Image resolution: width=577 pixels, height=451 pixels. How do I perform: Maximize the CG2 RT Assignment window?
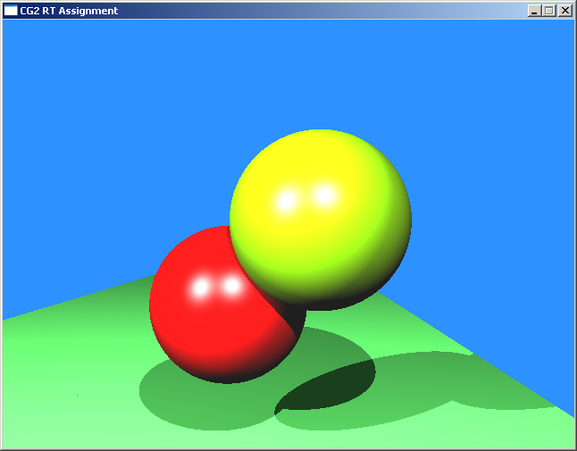coord(549,11)
